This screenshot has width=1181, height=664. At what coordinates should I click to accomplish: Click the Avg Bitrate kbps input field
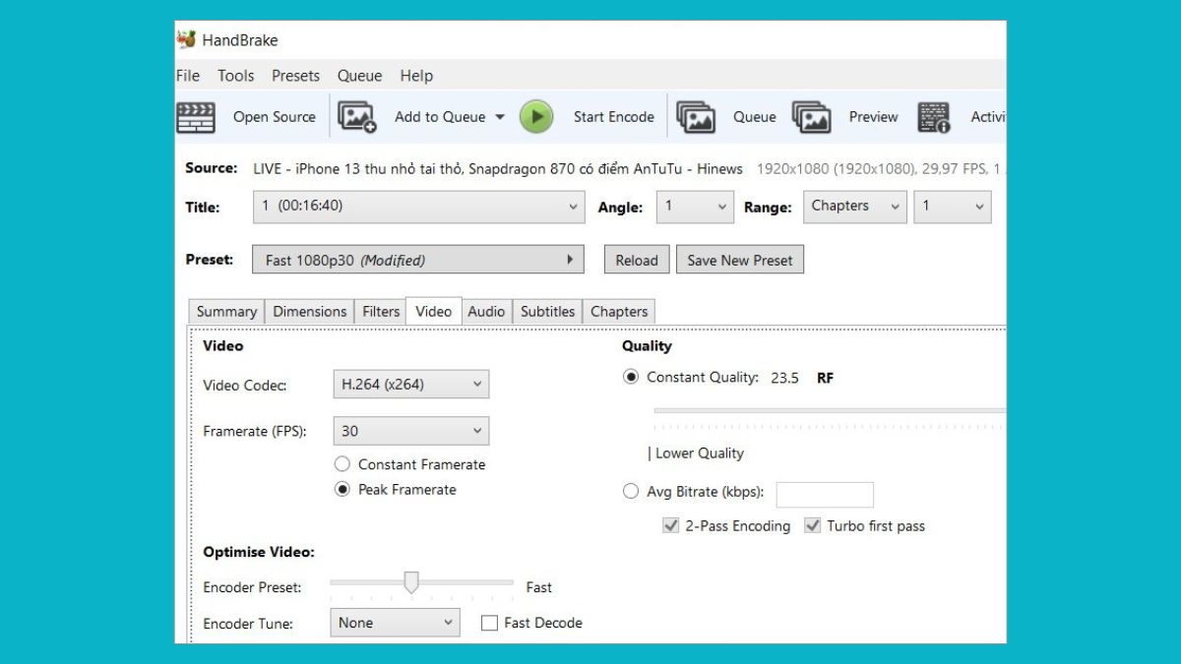825,495
